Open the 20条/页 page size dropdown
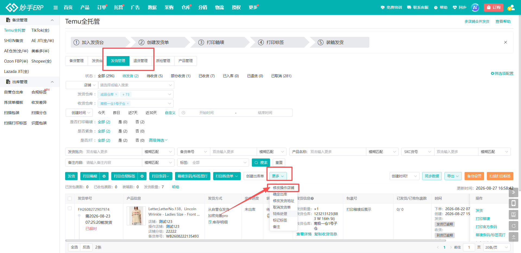 [x=497, y=247]
